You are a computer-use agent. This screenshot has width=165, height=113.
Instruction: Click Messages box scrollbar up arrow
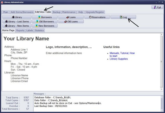[162, 97]
